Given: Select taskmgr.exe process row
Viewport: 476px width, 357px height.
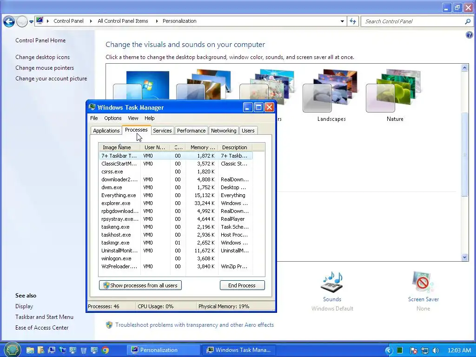Looking at the screenshot, I should click(x=176, y=243).
